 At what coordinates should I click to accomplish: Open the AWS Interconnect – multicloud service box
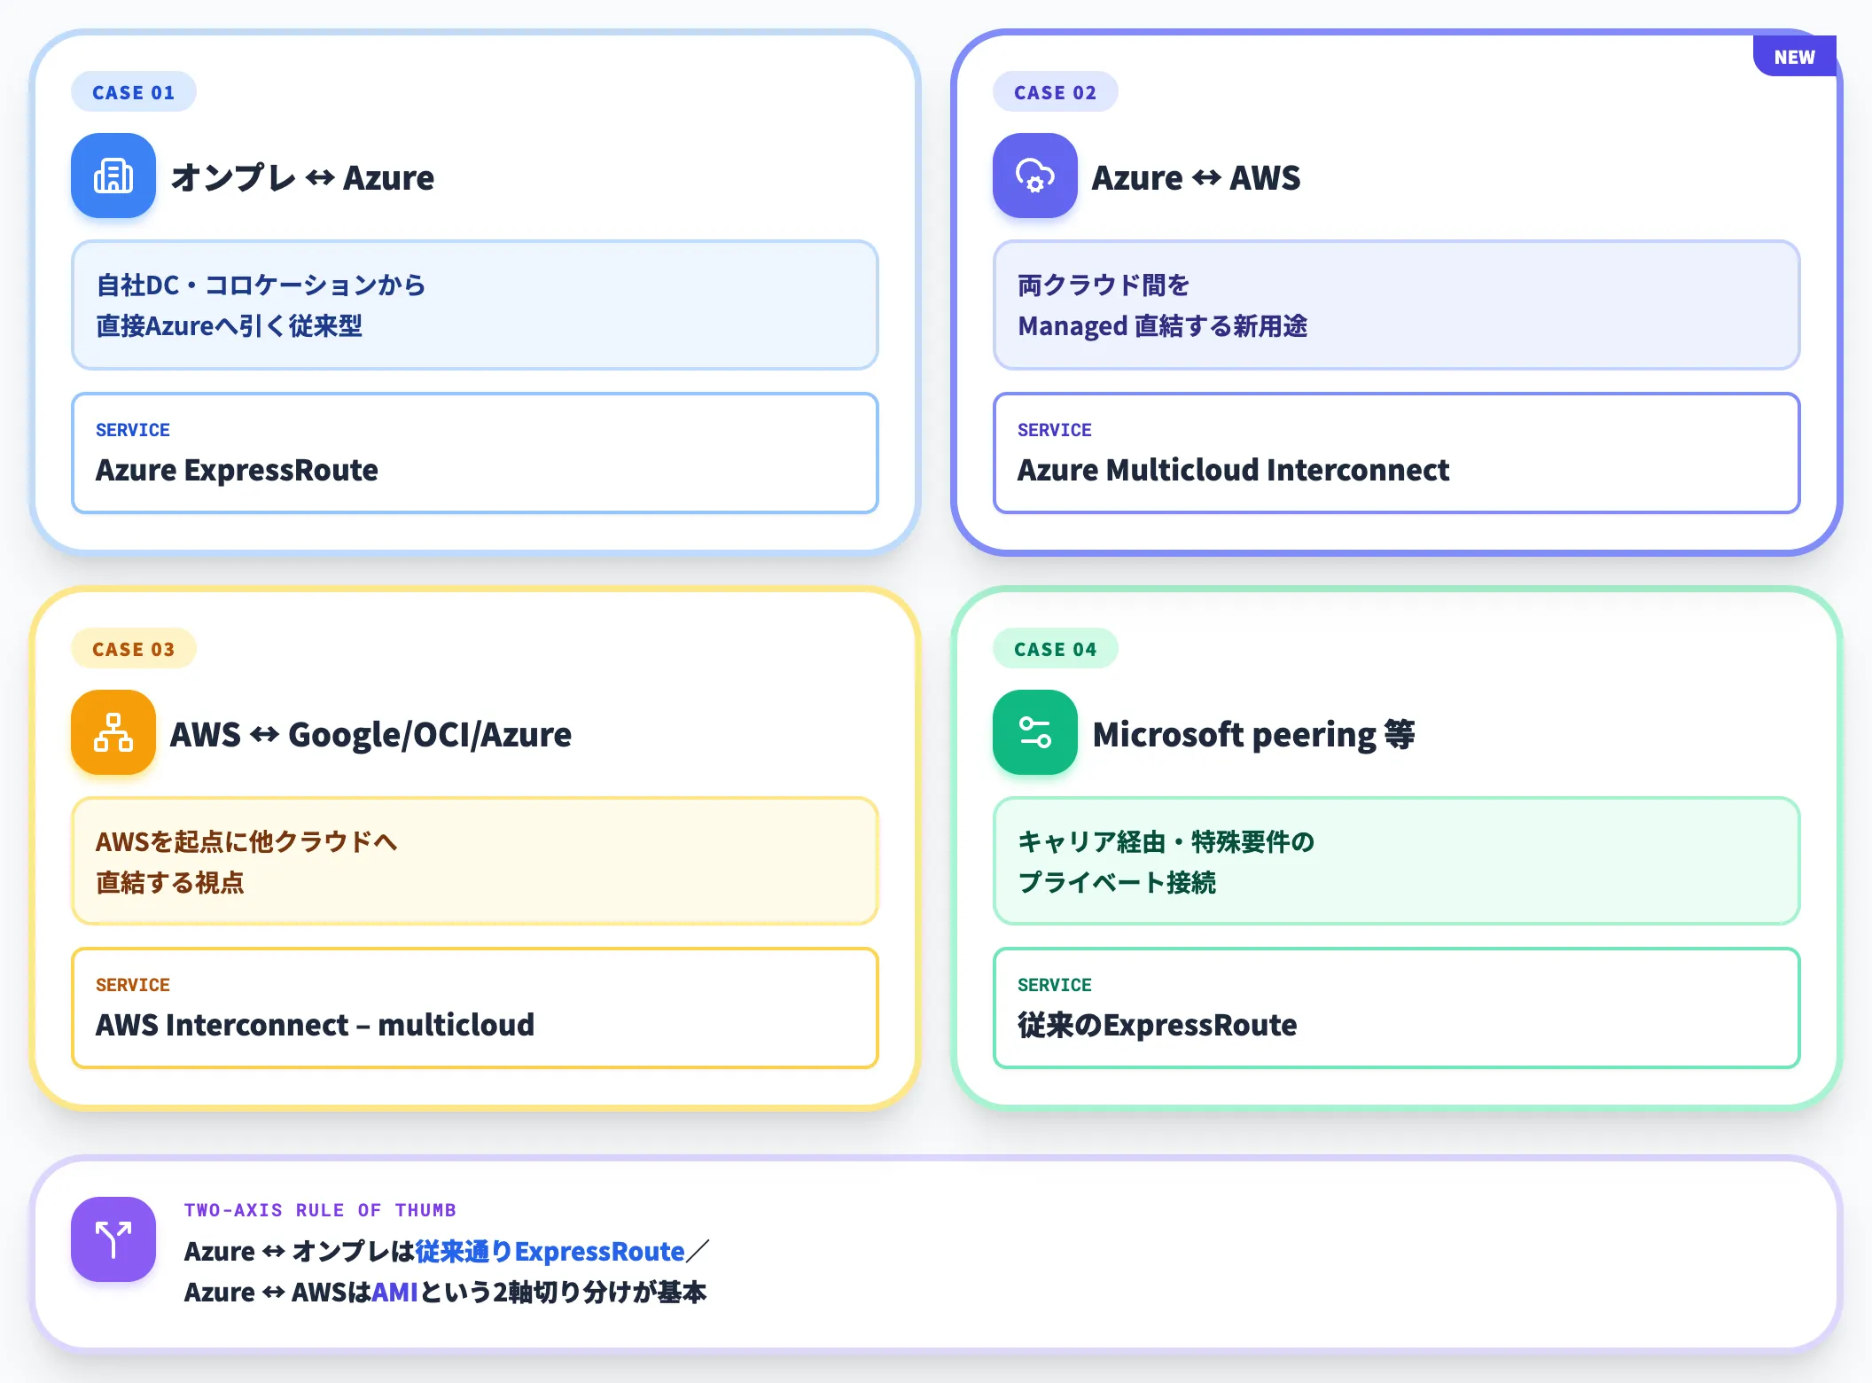(475, 1008)
